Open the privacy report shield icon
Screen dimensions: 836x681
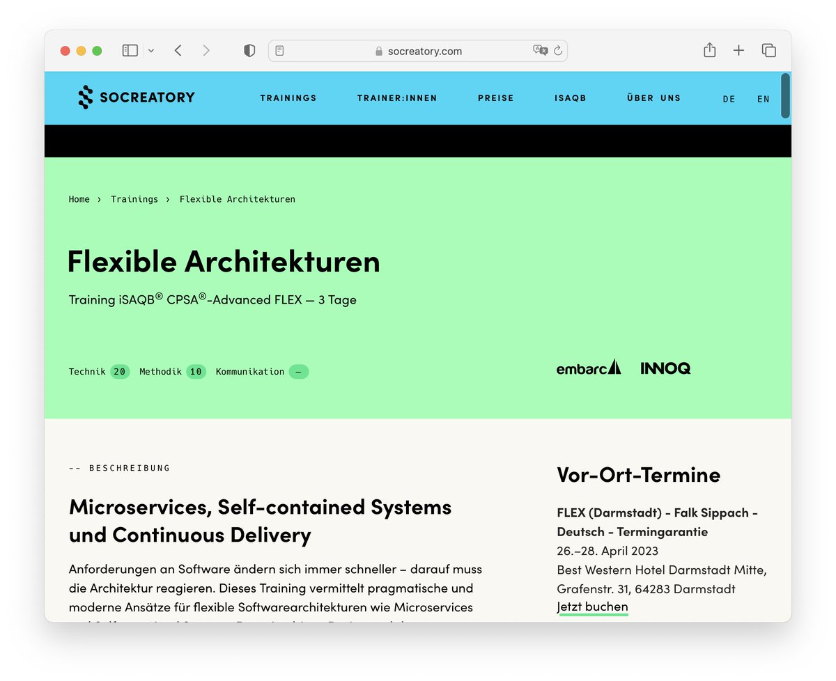click(x=249, y=50)
